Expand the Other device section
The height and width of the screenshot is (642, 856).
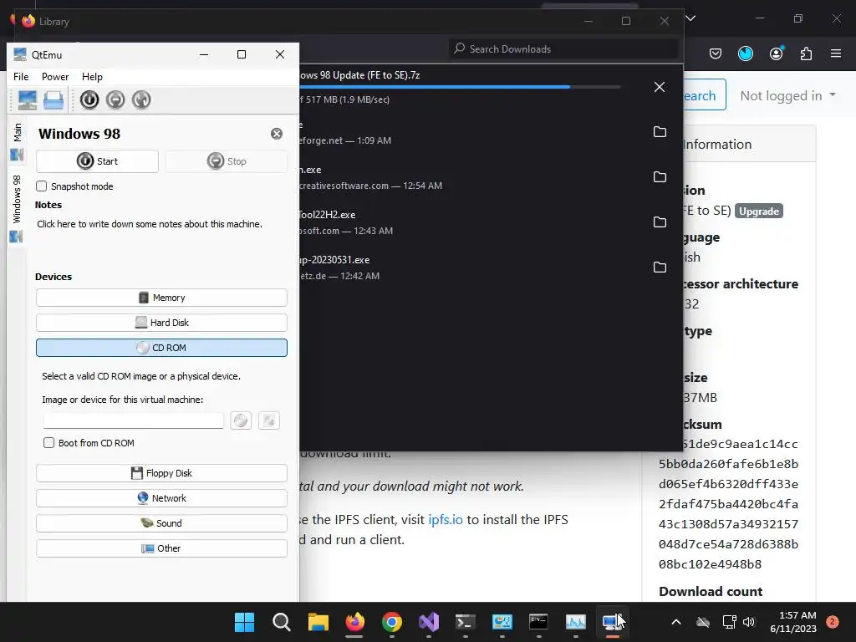pos(161,548)
